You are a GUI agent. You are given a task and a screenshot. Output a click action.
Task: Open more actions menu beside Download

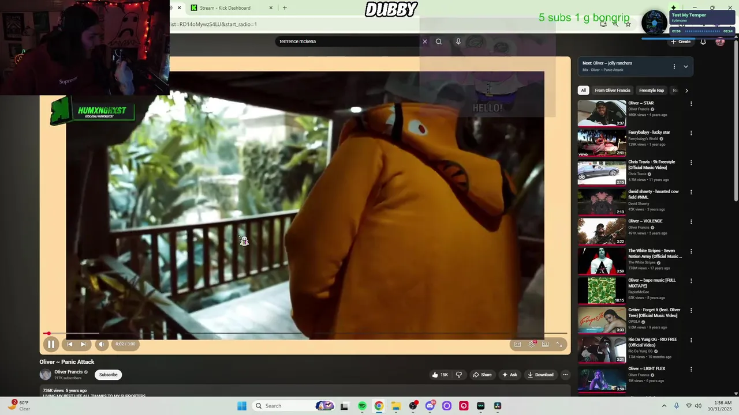(565, 375)
